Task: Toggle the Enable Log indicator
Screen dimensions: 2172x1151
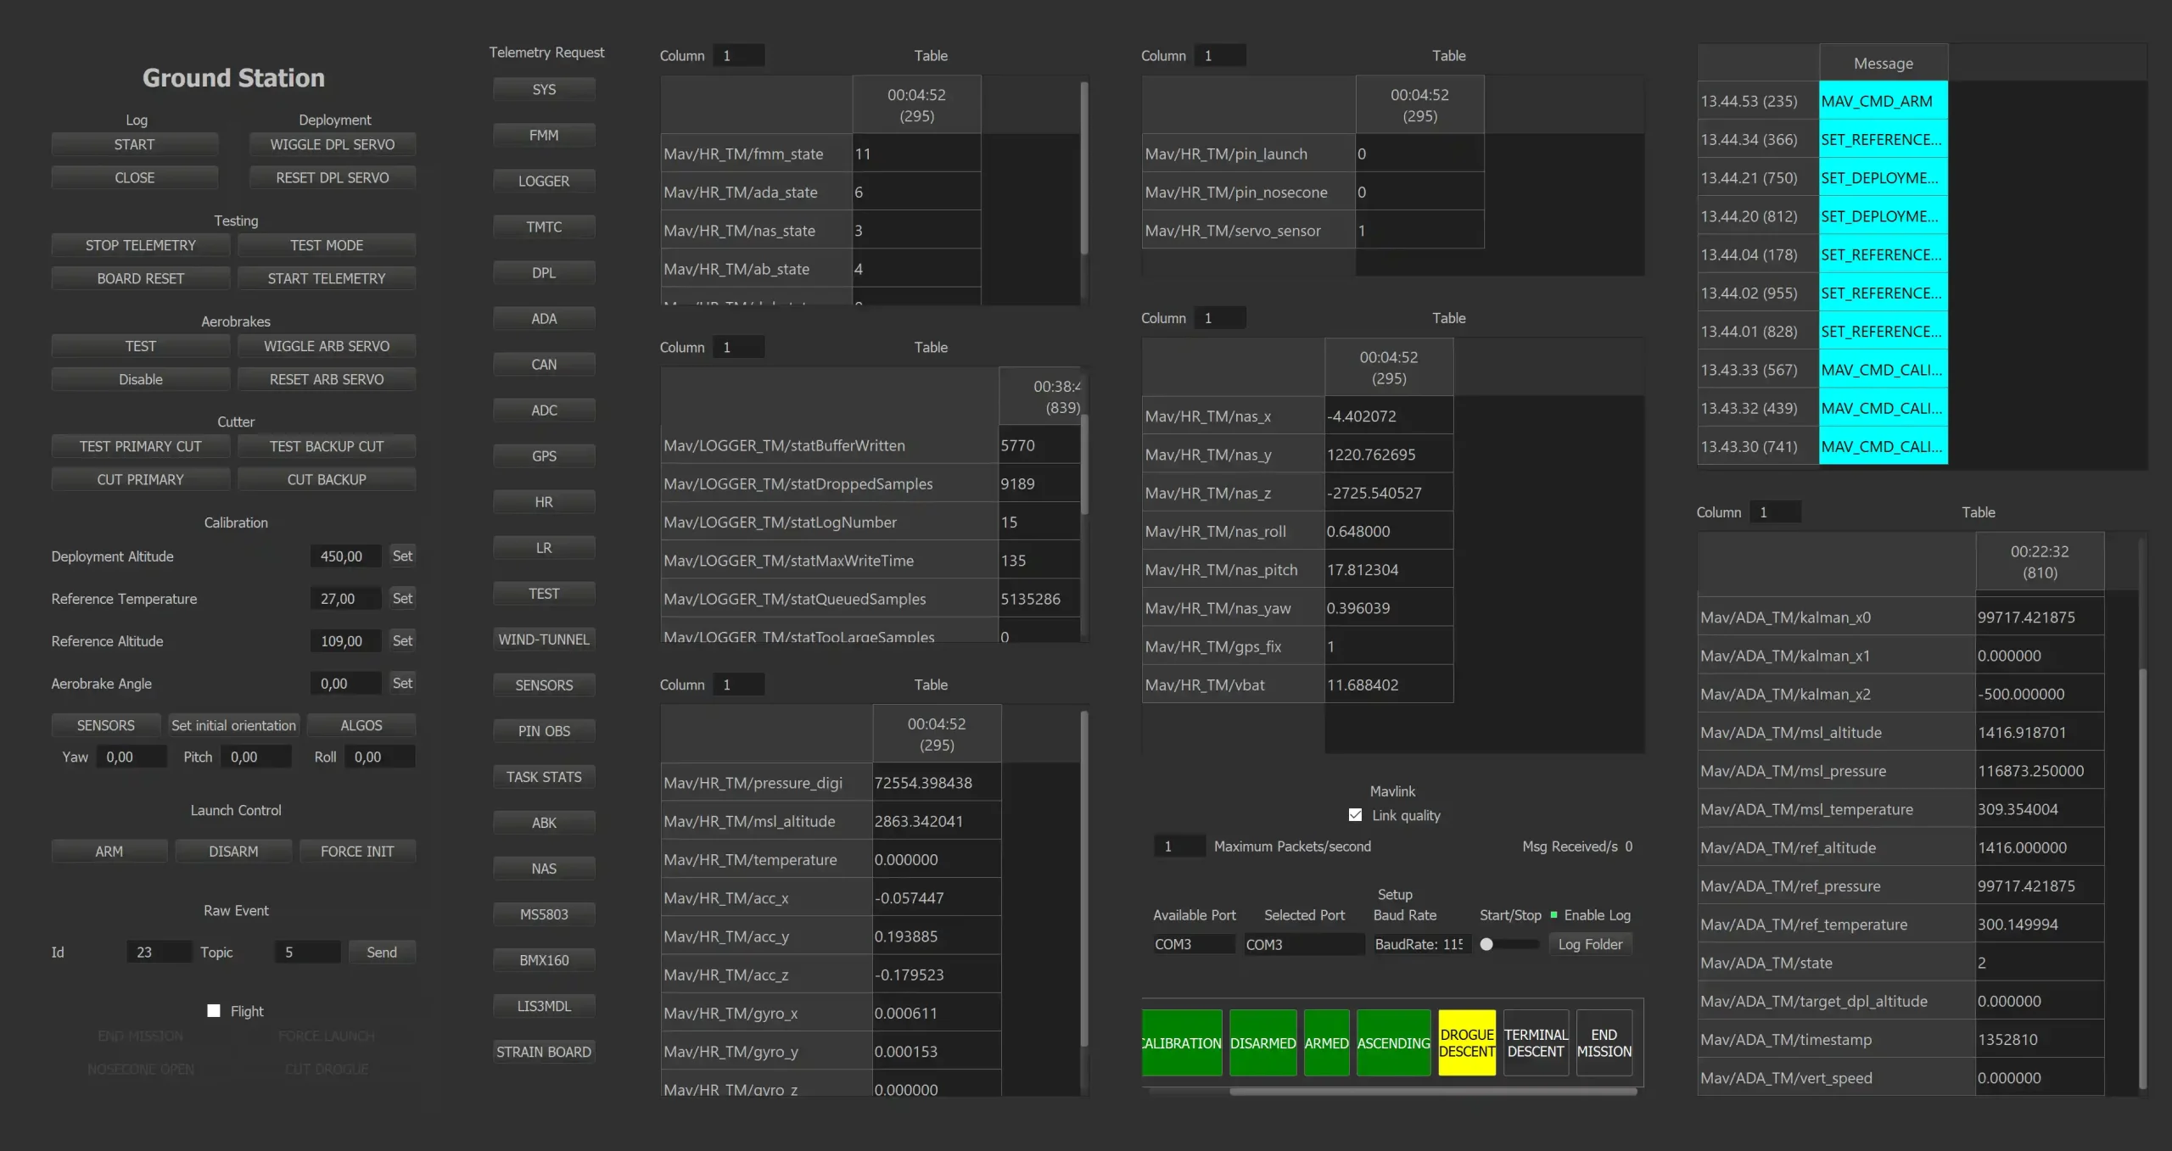Action: [x=1553, y=915]
